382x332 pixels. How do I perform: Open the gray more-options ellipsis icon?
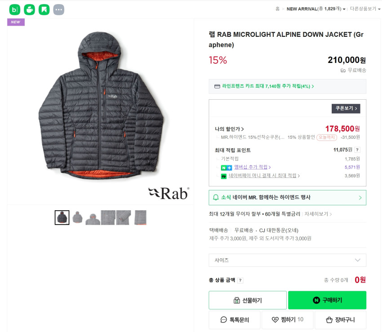(x=58, y=9)
